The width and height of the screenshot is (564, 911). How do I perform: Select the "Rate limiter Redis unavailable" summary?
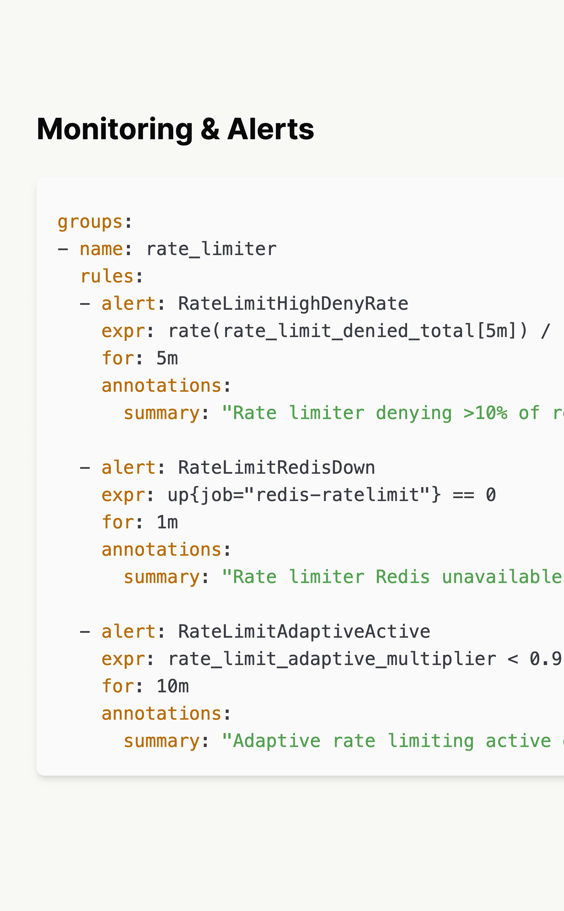tap(392, 577)
